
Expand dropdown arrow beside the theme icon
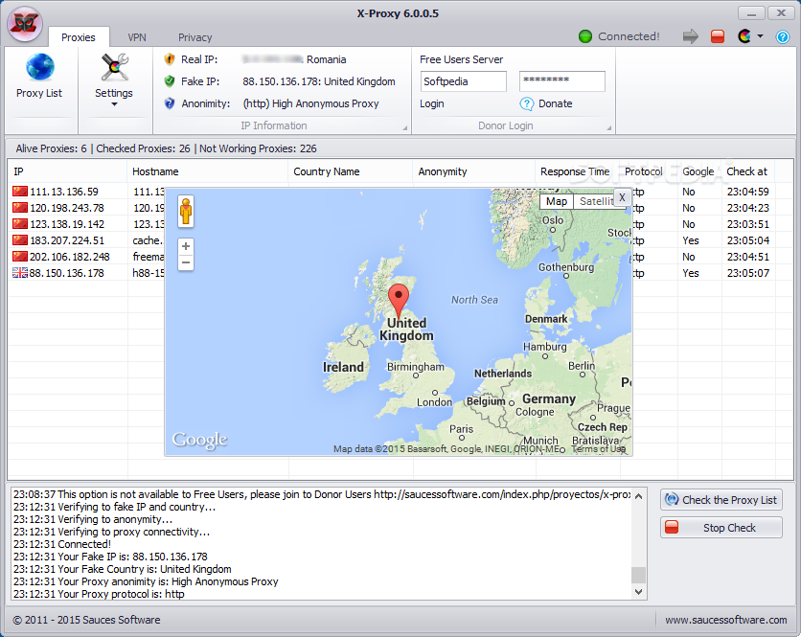click(760, 36)
